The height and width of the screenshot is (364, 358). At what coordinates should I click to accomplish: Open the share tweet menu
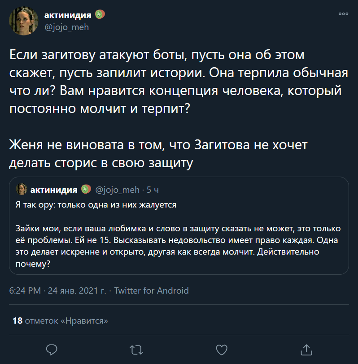point(306,349)
